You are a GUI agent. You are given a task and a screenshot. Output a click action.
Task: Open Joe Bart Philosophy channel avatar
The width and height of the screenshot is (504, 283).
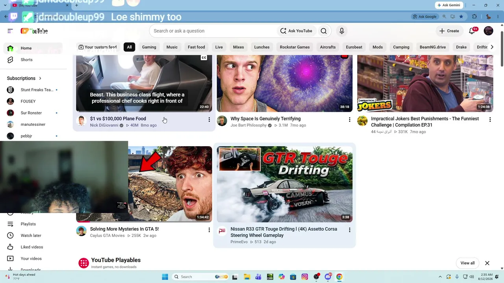tap(222, 121)
